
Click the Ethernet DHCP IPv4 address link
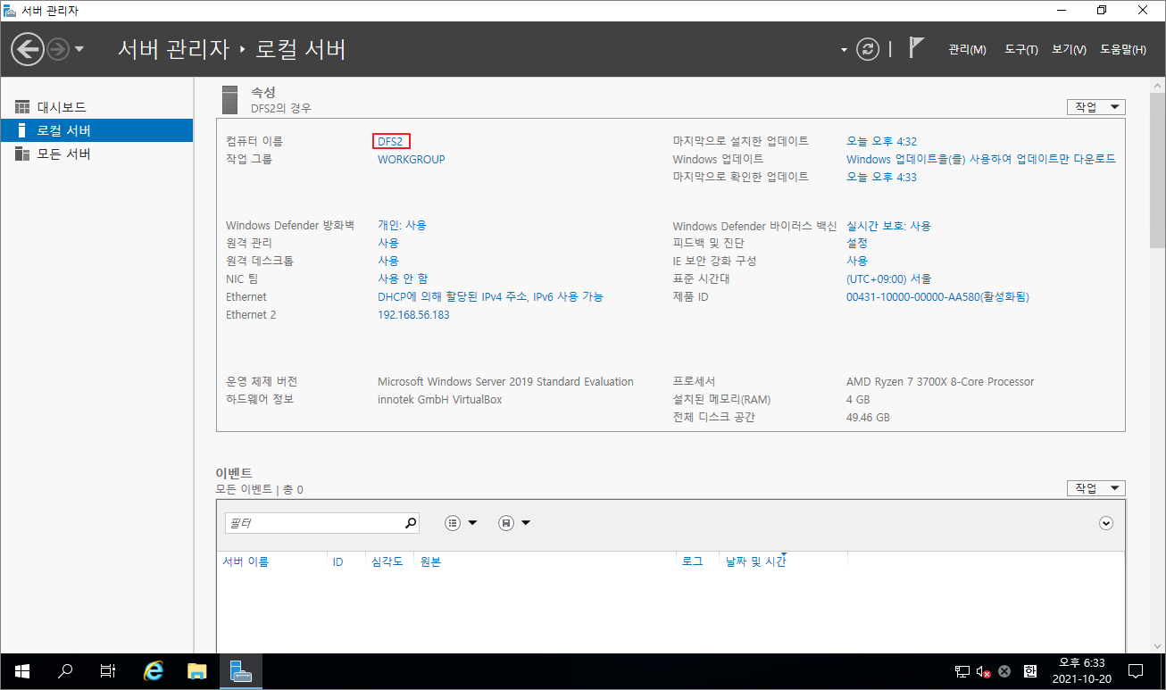(490, 296)
